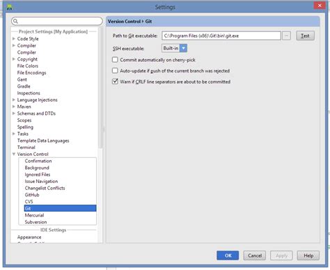Select Scopes in the tree
330x270 pixels.
[24, 120]
